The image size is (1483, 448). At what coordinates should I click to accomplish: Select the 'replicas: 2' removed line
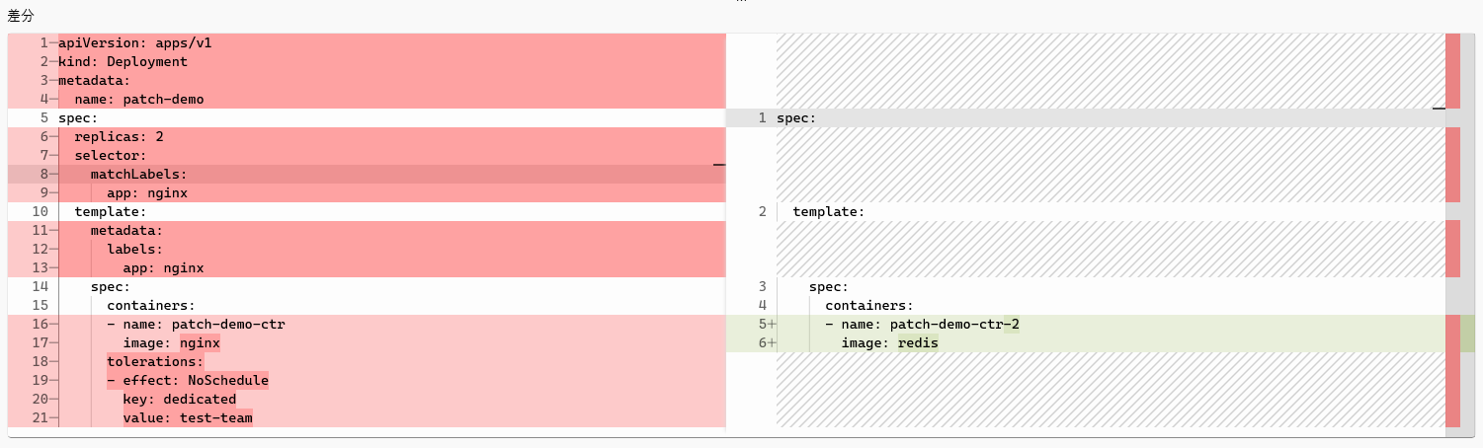click(x=119, y=137)
